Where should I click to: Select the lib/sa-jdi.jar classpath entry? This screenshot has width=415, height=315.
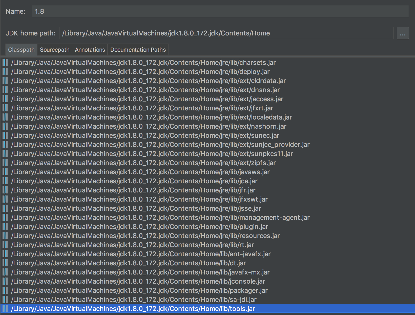click(x=207, y=299)
